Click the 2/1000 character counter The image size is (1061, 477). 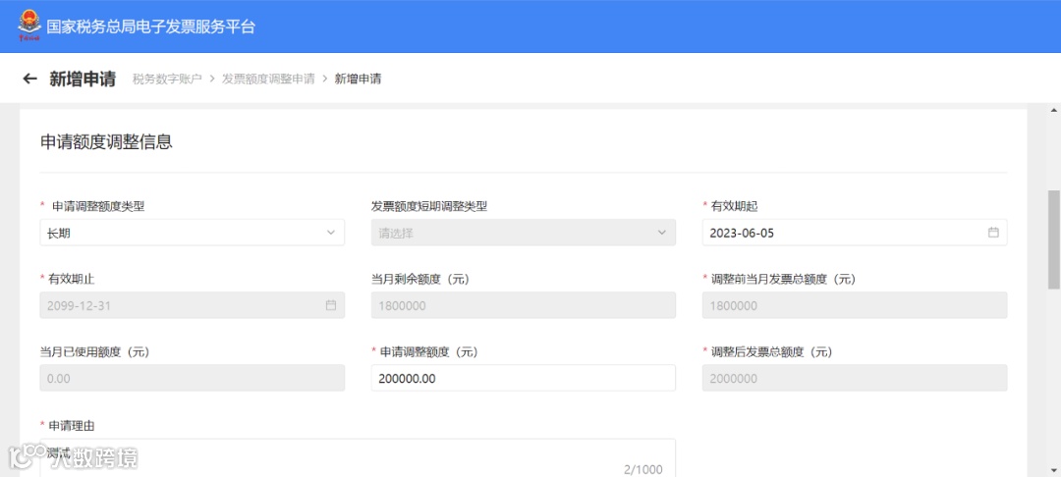pyautogui.click(x=642, y=469)
